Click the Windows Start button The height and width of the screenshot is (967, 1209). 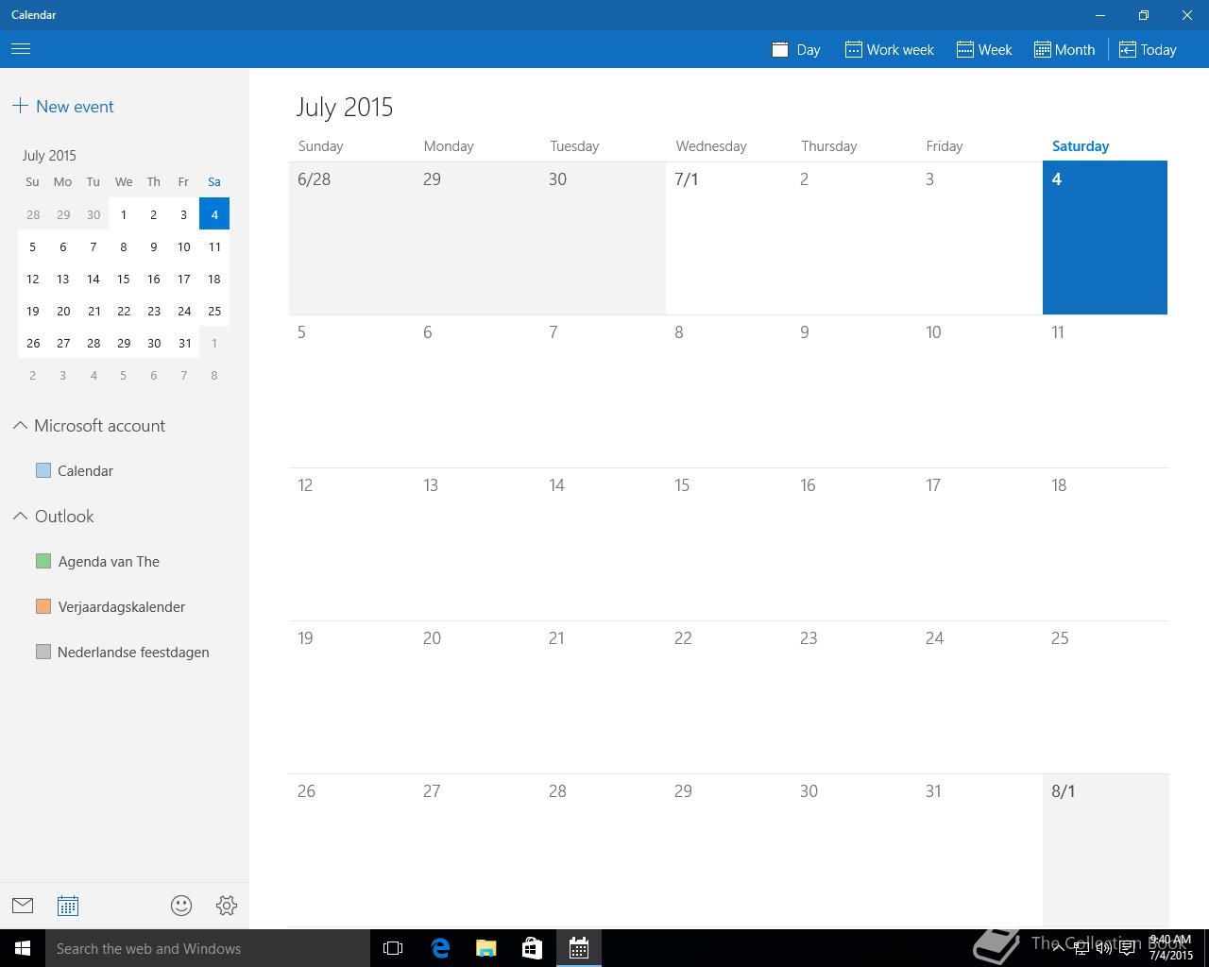[23, 948]
